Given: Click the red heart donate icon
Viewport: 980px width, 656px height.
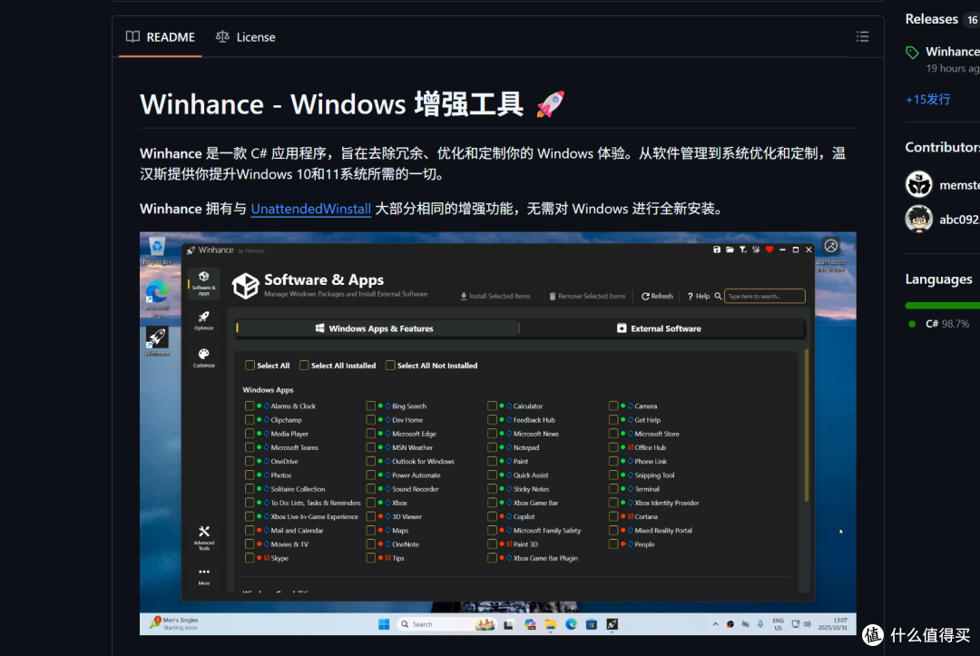Looking at the screenshot, I should pos(769,250).
